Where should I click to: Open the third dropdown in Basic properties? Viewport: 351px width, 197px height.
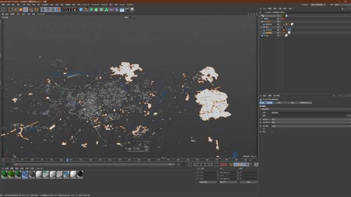tap(311, 126)
